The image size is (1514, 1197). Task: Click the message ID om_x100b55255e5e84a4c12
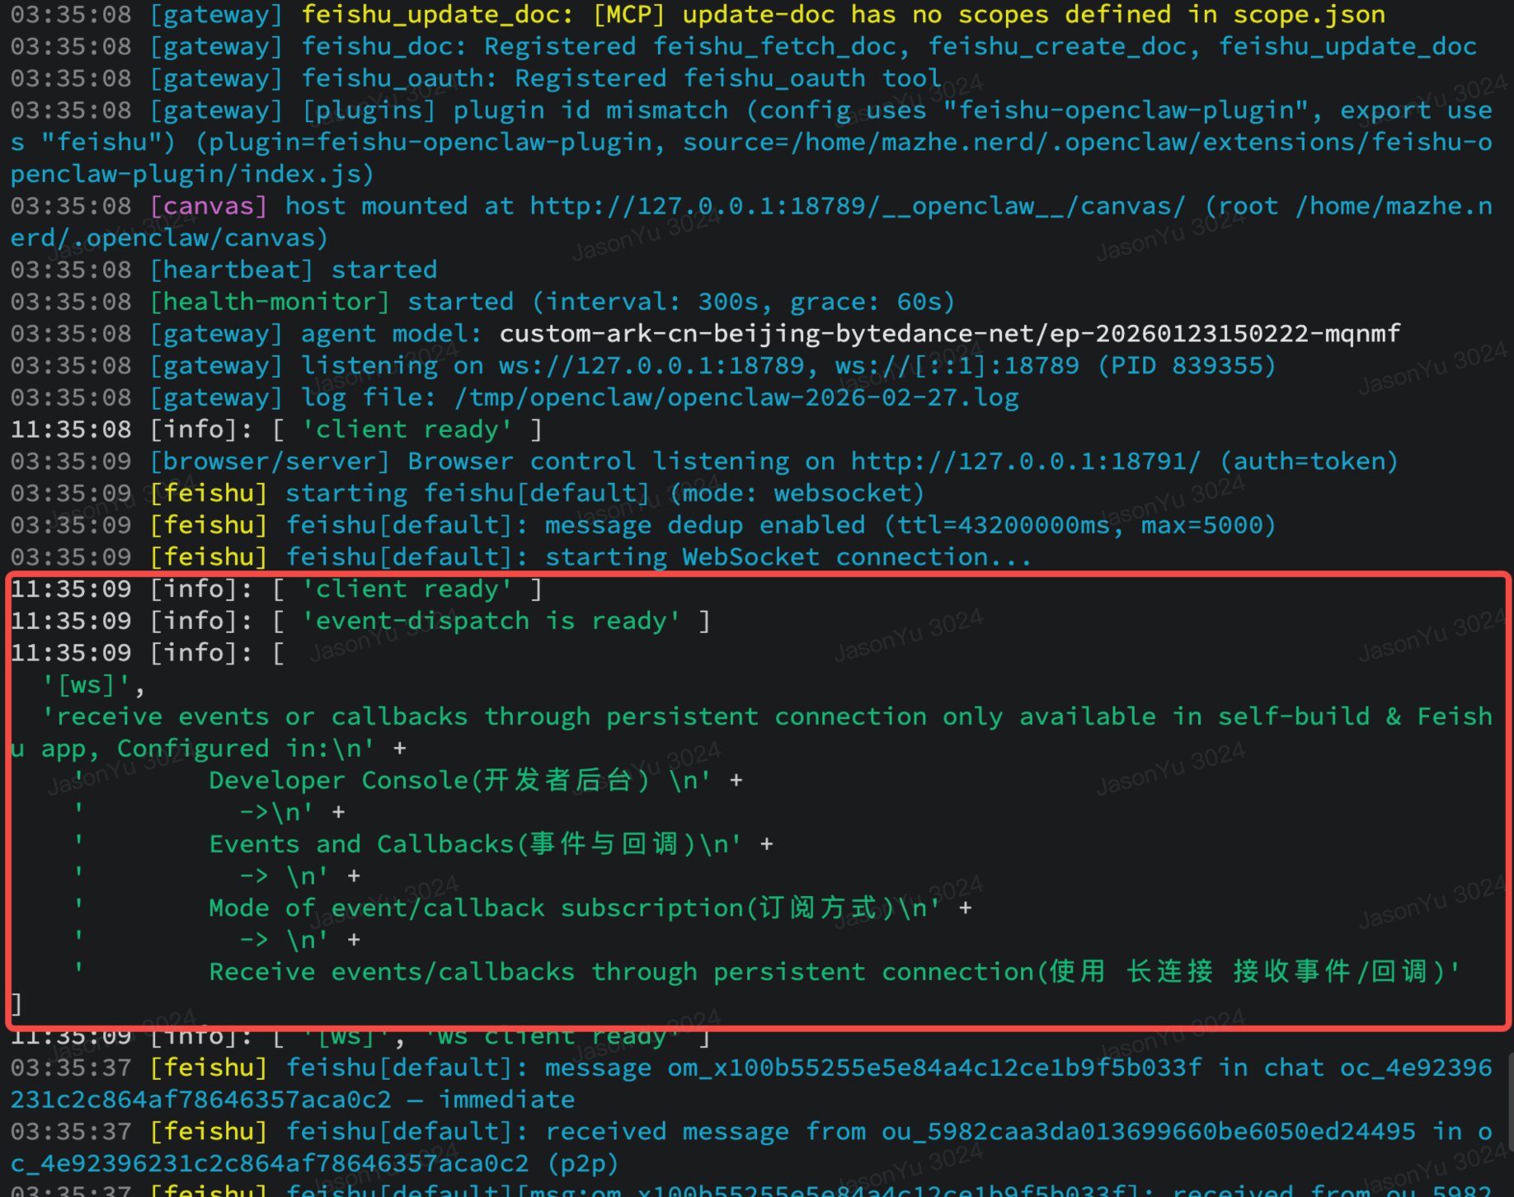tap(934, 1068)
